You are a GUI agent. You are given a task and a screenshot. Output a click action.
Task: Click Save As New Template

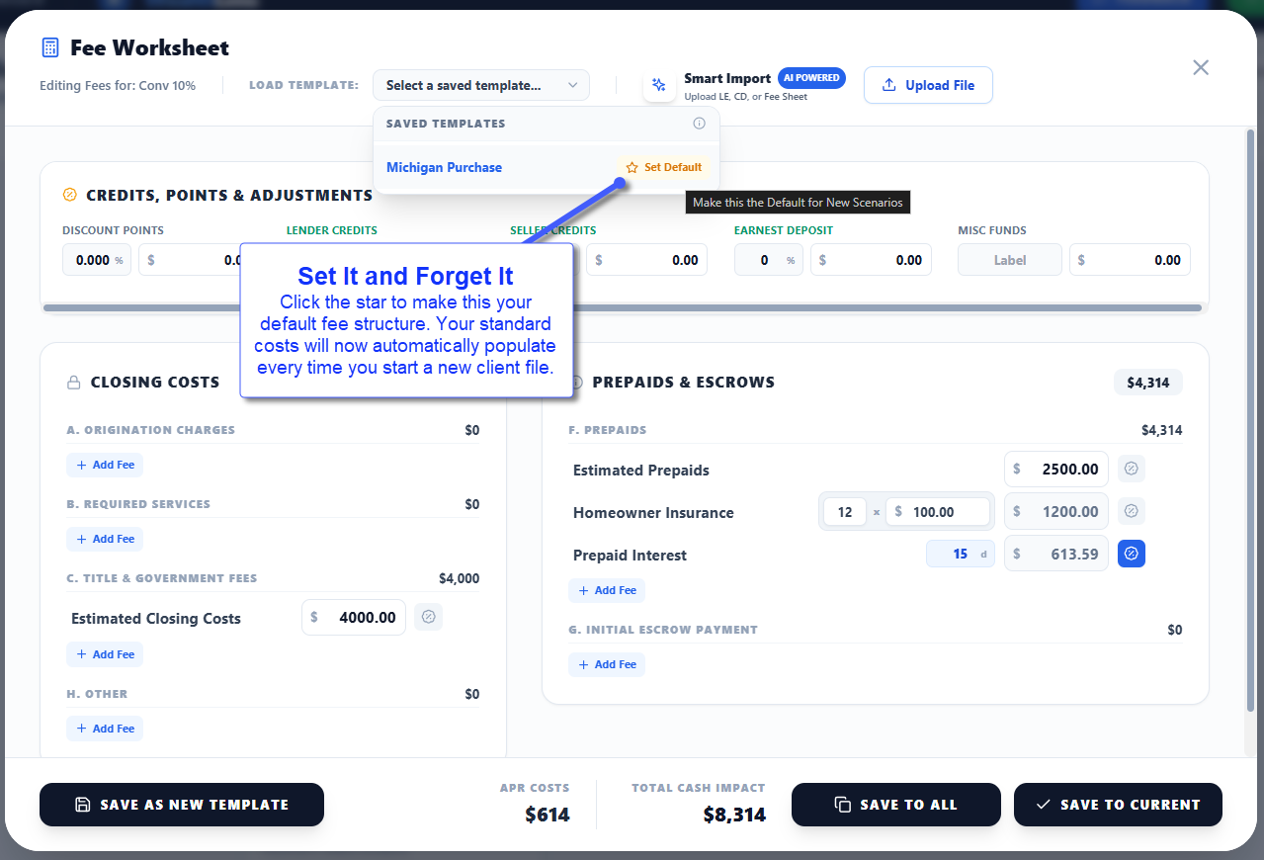pyautogui.click(x=182, y=805)
